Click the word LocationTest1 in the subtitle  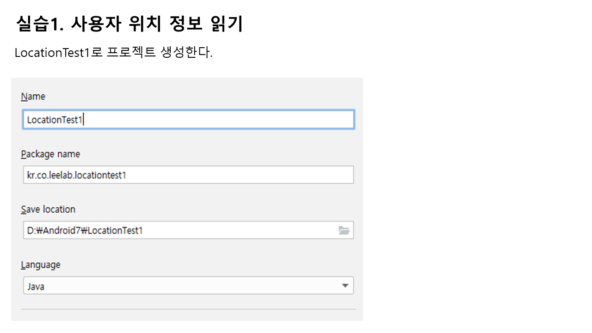coord(51,53)
